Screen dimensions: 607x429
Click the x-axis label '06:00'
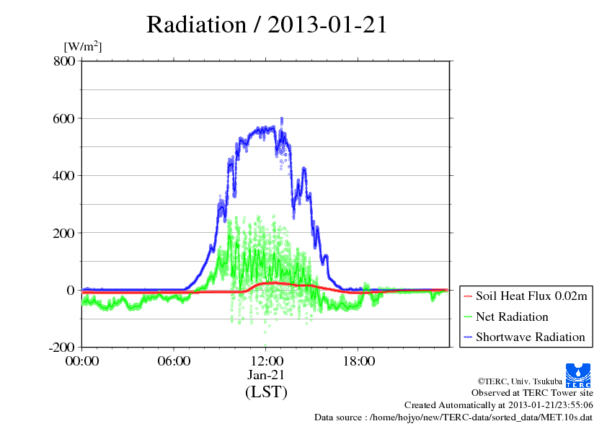[174, 361]
